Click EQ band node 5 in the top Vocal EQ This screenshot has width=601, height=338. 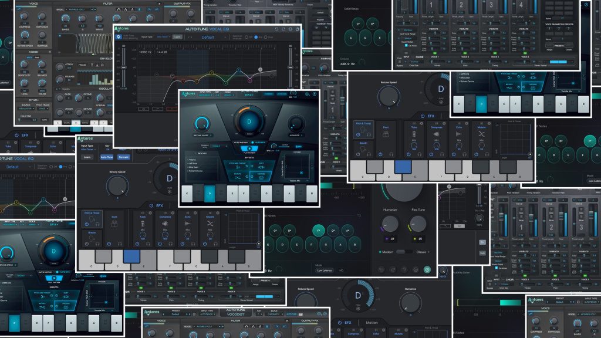pyautogui.click(x=239, y=70)
